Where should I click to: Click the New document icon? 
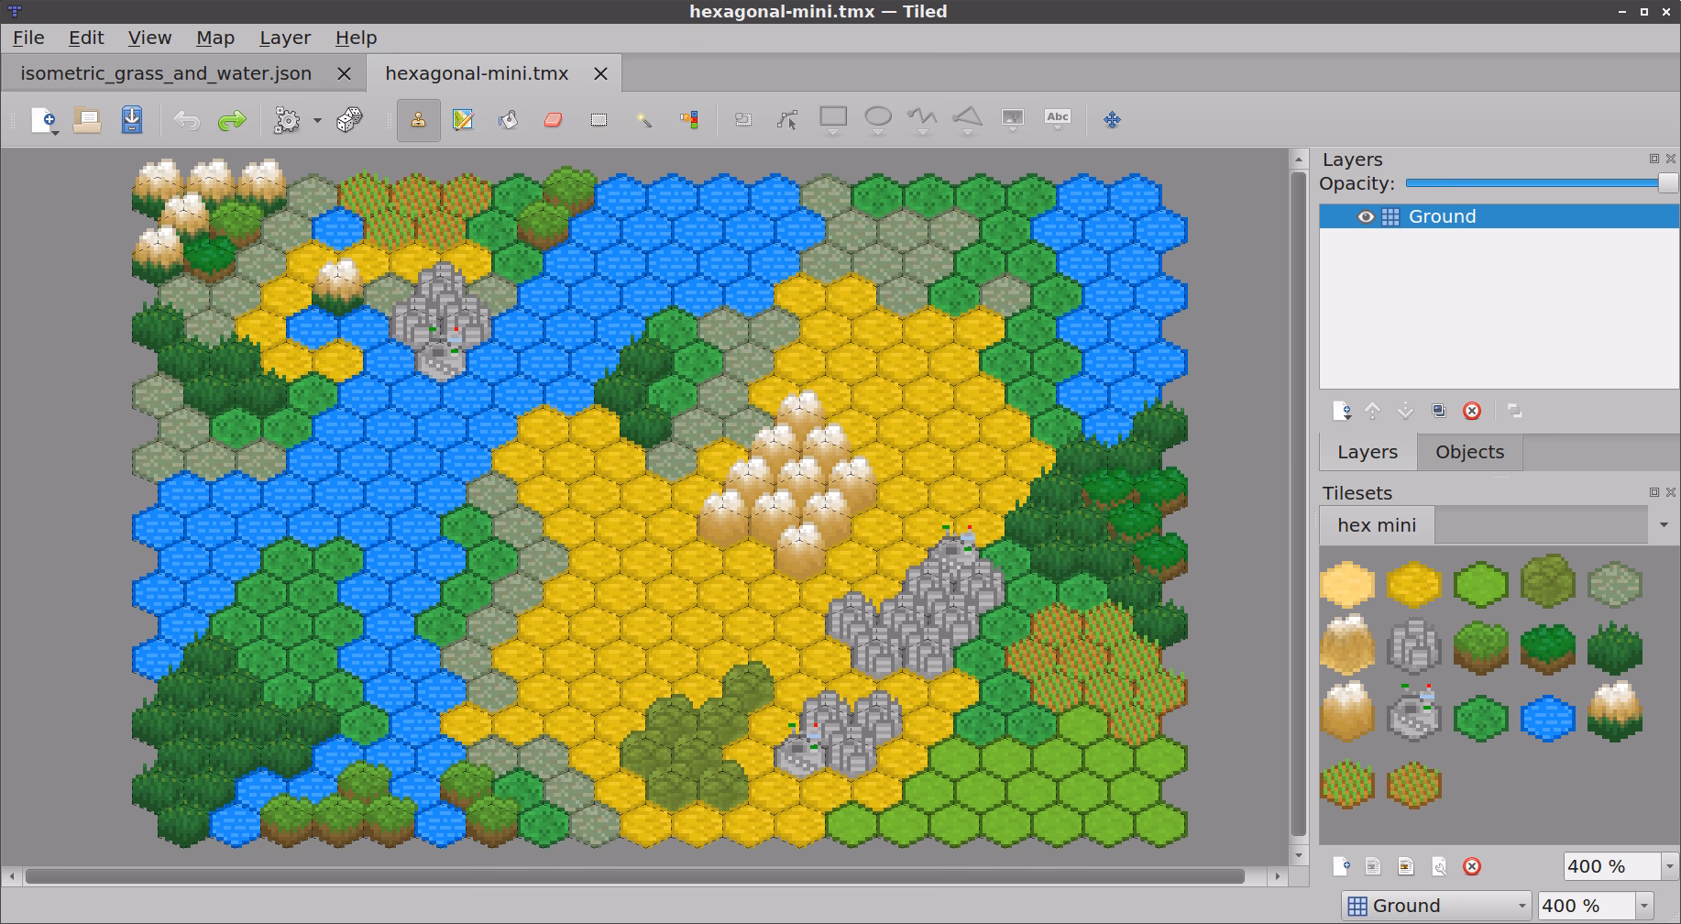[42, 120]
